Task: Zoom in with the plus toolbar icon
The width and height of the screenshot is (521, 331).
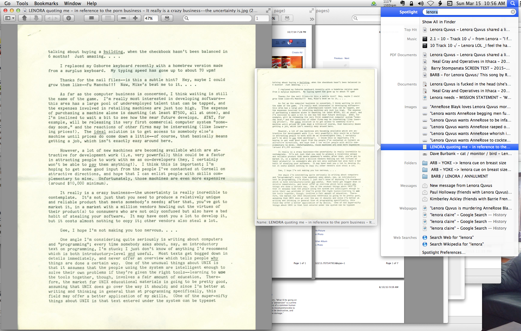Action: [x=135, y=18]
